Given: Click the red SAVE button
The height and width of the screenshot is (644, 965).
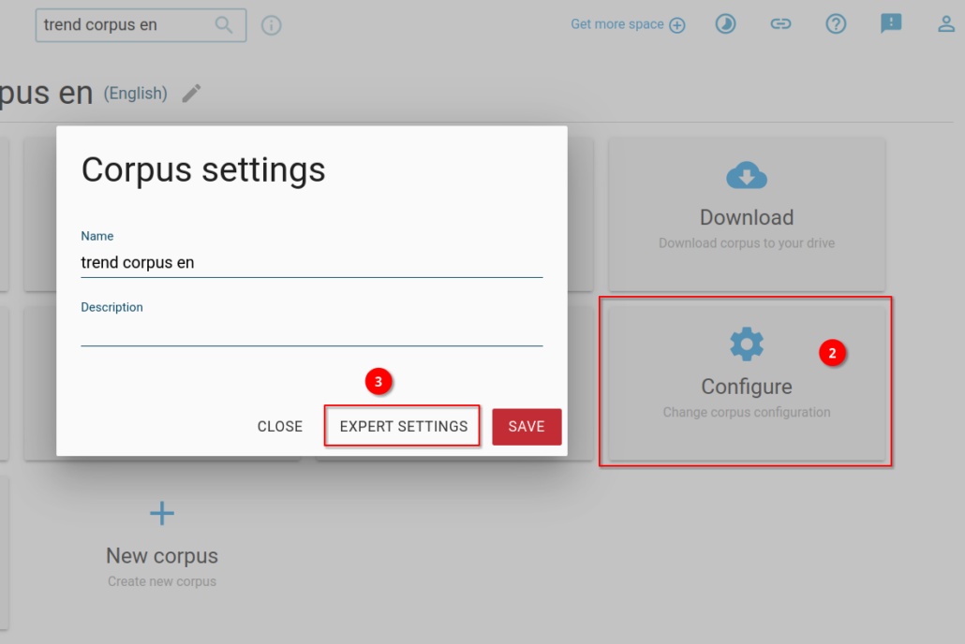Looking at the screenshot, I should pos(527,426).
